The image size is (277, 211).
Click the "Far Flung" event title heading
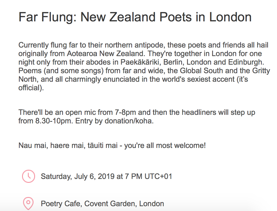[135, 17]
